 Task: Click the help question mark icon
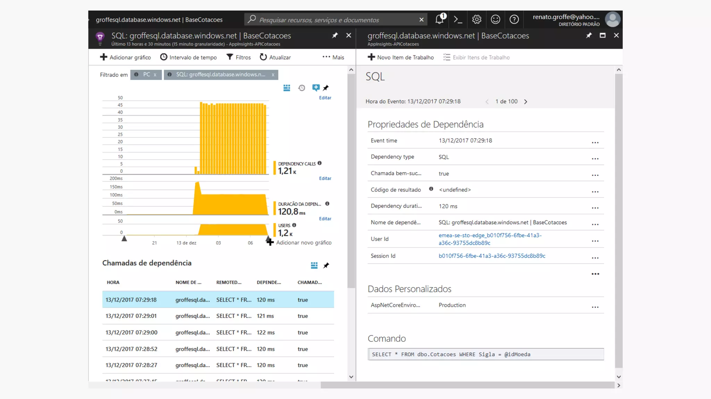(514, 19)
